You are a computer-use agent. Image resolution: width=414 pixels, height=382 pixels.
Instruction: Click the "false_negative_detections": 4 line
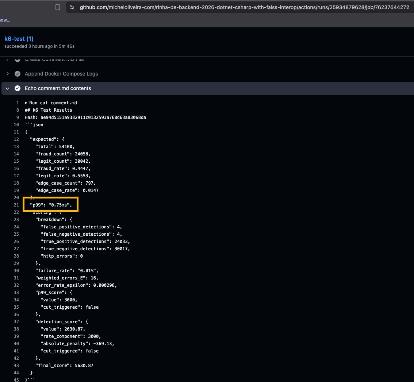[81, 234]
